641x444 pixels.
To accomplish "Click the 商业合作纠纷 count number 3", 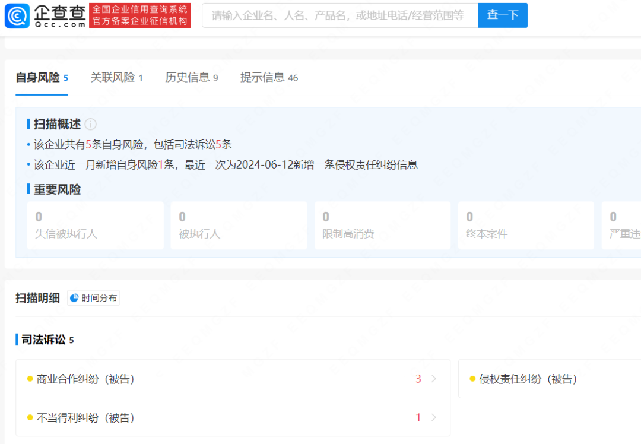I will [418, 379].
